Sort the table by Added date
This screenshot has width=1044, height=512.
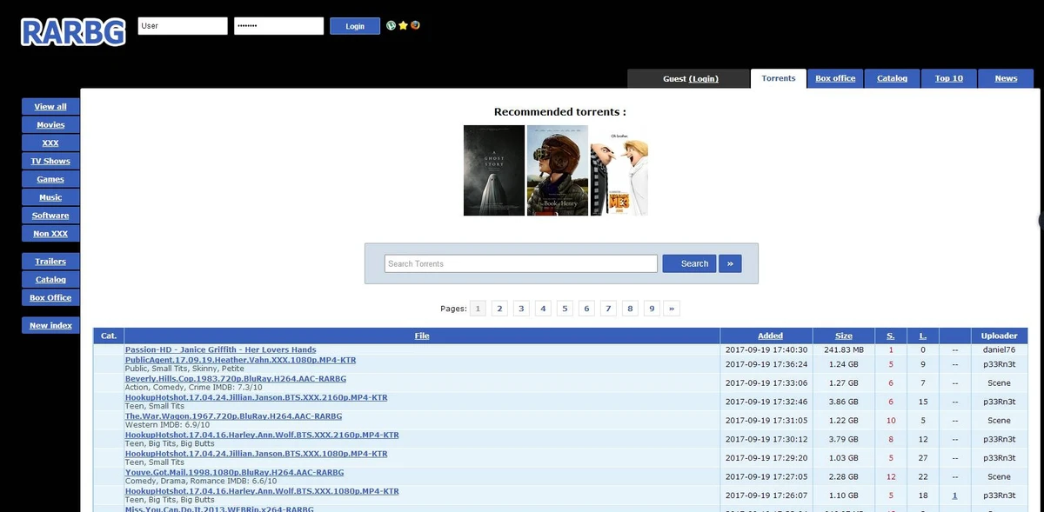[770, 336]
